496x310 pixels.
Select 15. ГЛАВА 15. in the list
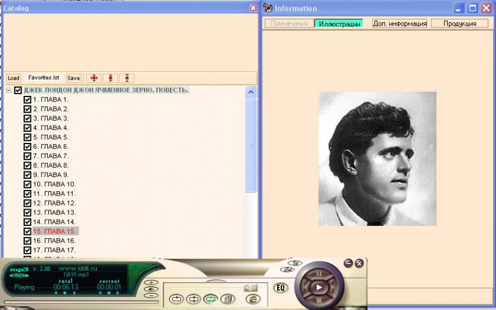(55, 231)
